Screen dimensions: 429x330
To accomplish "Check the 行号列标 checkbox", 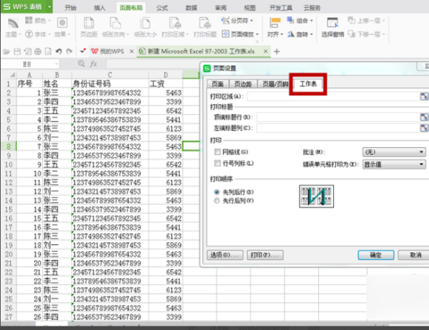I will click(217, 164).
